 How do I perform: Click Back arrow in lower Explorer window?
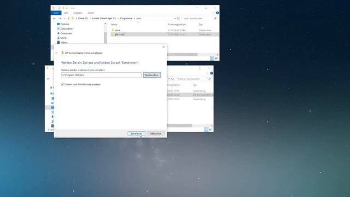pyautogui.click(x=49, y=79)
